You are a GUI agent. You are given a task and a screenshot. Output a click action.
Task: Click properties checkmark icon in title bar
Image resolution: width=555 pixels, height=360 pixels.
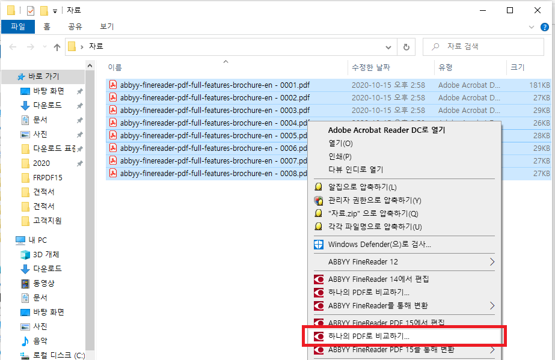(31, 11)
